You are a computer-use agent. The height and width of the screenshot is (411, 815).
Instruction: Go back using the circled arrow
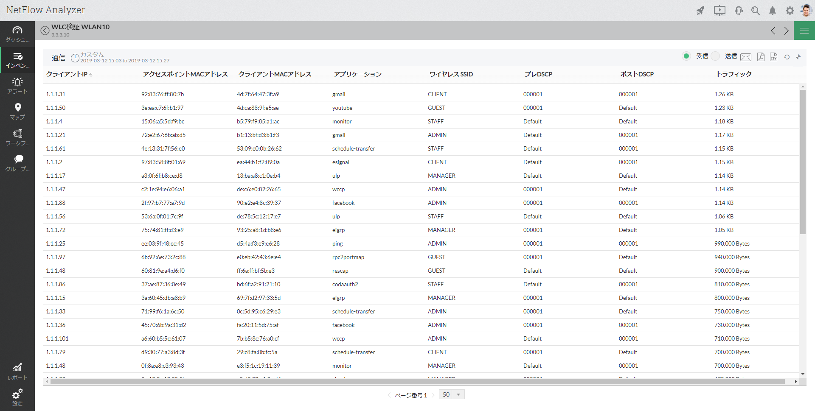(x=45, y=31)
